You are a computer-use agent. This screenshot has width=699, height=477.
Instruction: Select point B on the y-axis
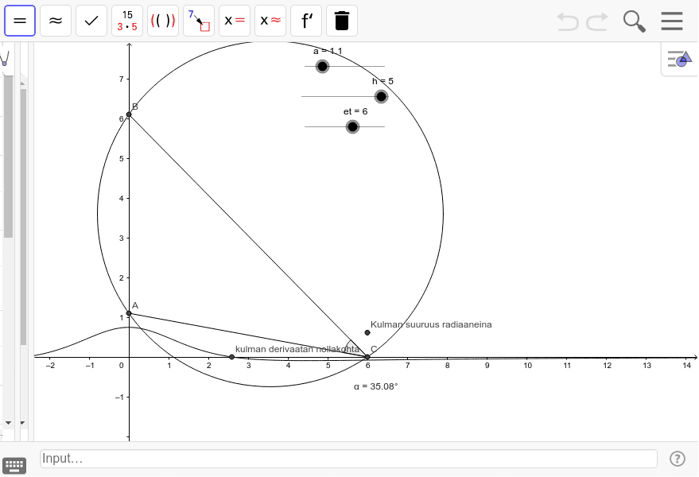(129, 114)
